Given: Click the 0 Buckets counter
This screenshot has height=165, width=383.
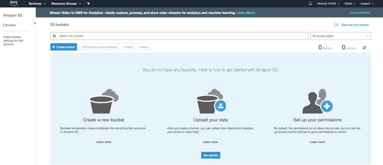Looking at the screenshot, I should coord(325,47).
